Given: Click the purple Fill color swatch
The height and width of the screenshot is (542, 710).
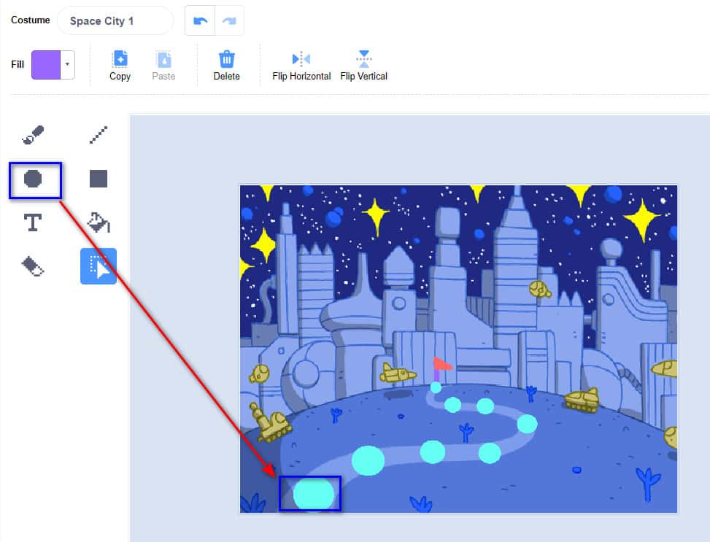Looking at the screenshot, I should click(x=45, y=65).
